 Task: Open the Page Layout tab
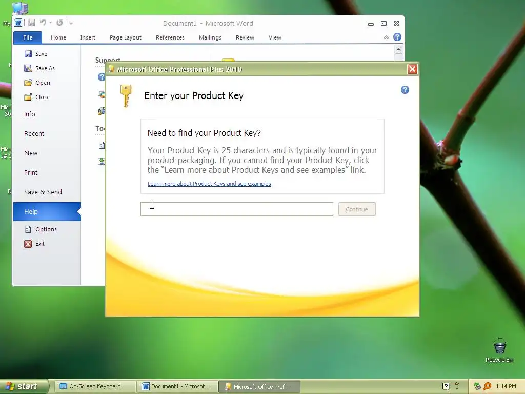pyautogui.click(x=126, y=37)
